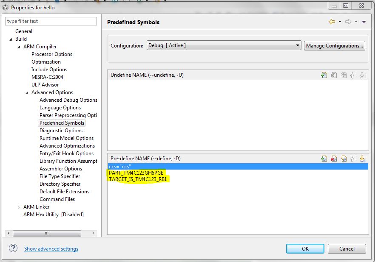Edit entry in the Undefine NAME list

coord(344,75)
